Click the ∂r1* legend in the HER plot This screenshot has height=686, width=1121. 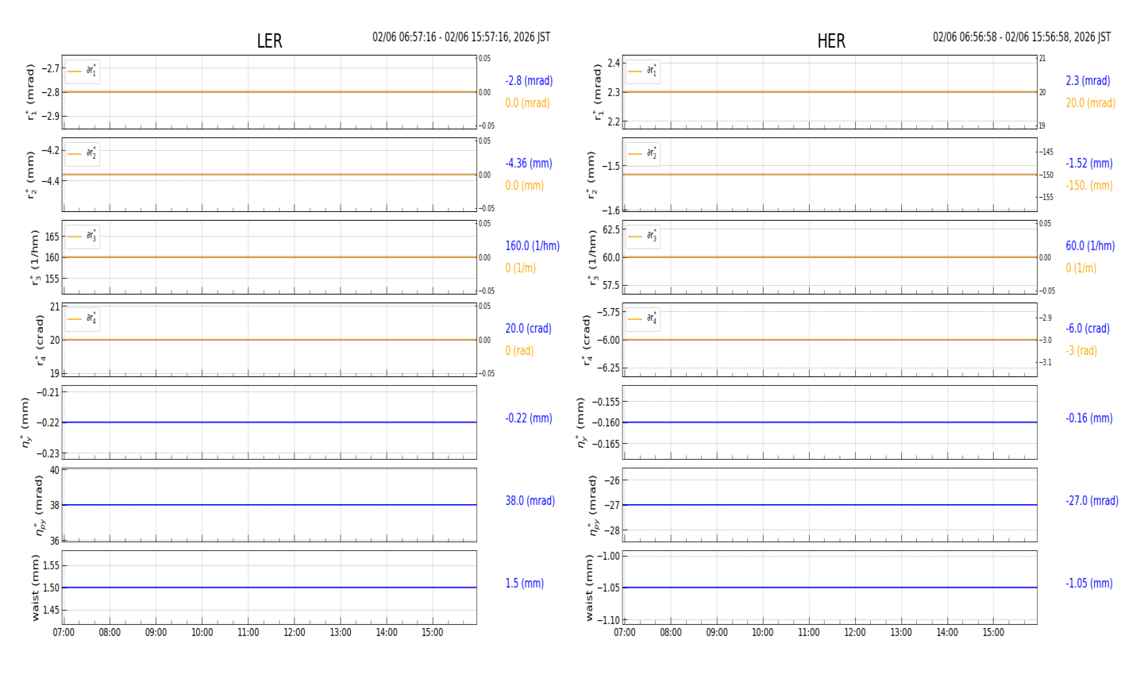[643, 71]
